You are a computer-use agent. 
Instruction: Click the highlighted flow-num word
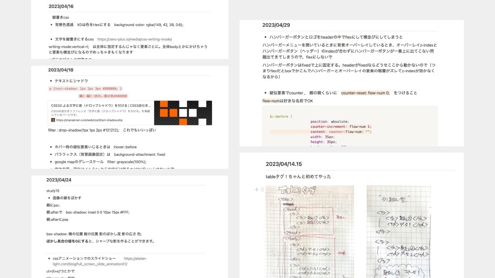coord(271,101)
